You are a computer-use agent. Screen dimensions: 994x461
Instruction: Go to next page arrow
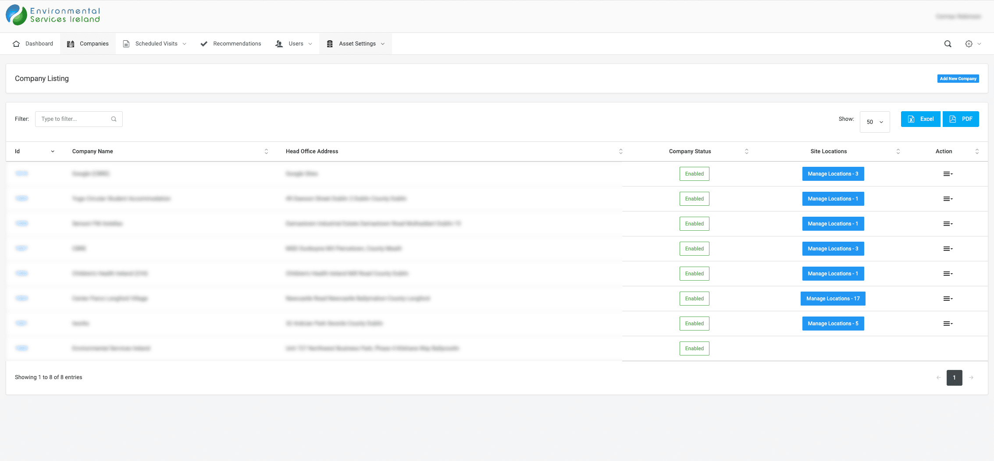click(971, 377)
